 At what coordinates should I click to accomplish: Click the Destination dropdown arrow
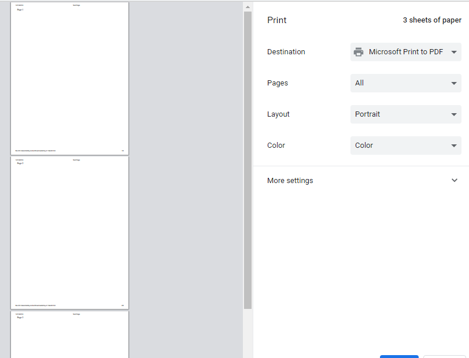pyautogui.click(x=454, y=52)
